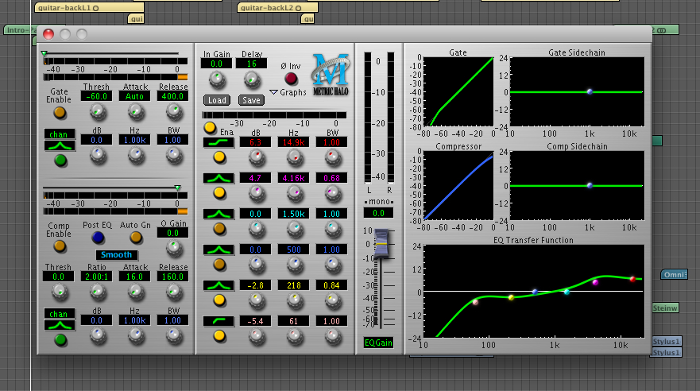
Task: Select filter shape icon for 61 Hz band
Action: point(219,321)
